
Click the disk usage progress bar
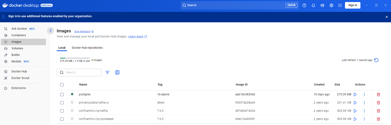[x=75, y=58]
